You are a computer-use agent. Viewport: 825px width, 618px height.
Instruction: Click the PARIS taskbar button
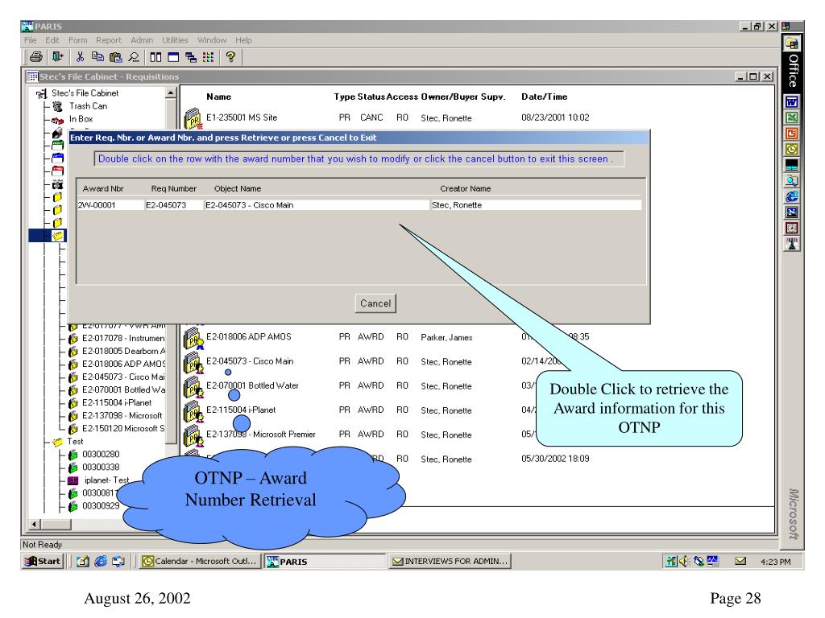[325, 561]
